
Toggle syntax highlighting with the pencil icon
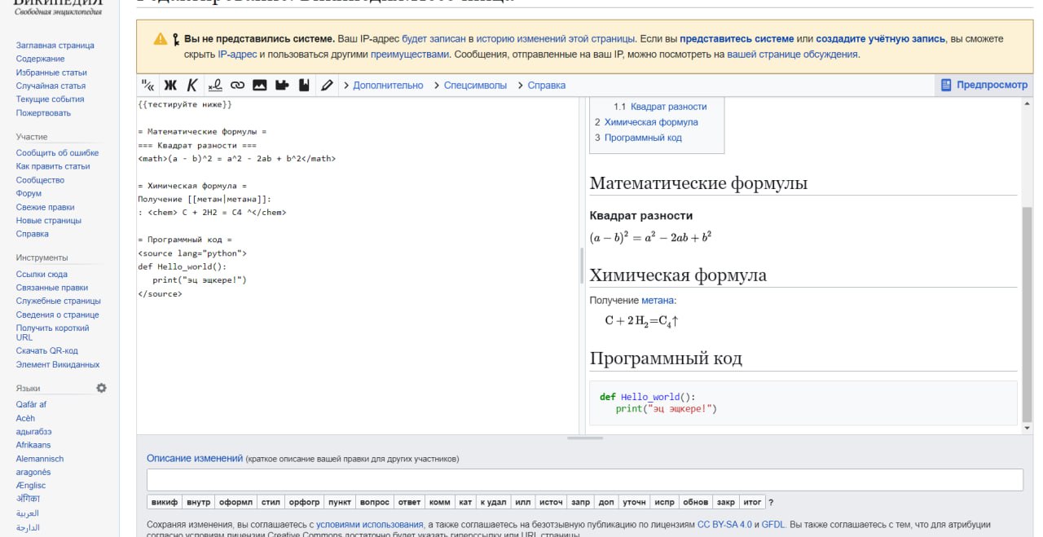[x=327, y=85]
